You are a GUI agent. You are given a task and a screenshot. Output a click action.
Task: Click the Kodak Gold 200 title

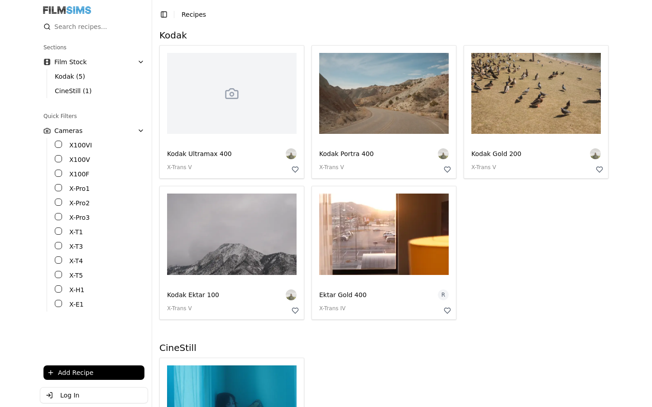click(x=496, y=154)
